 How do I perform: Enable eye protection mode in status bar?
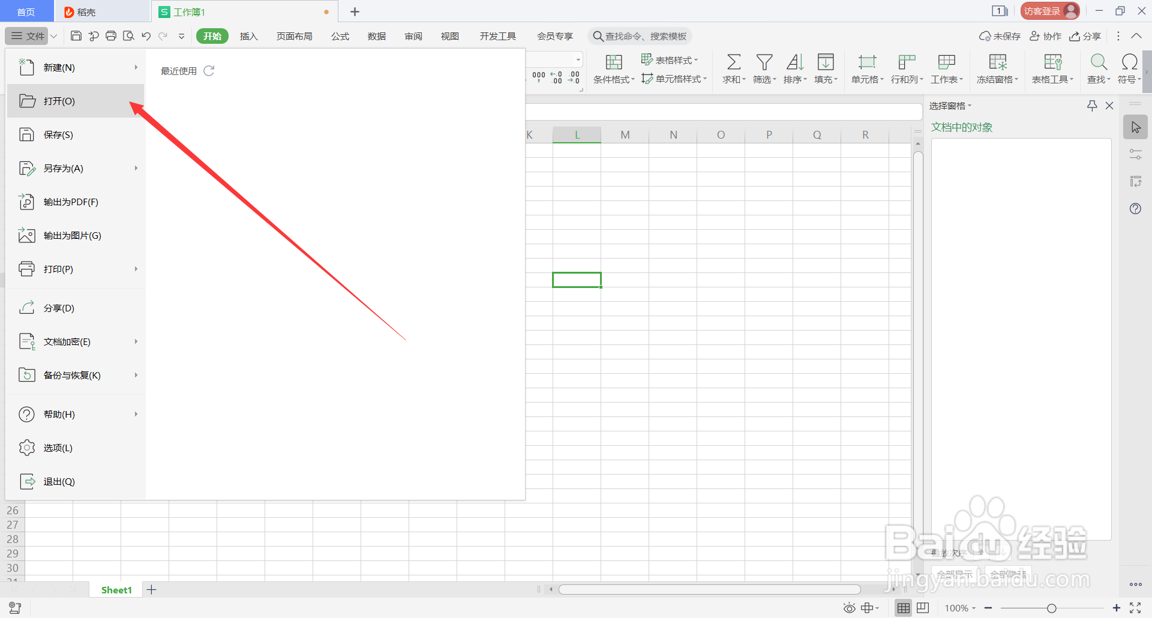pos(848,607)
